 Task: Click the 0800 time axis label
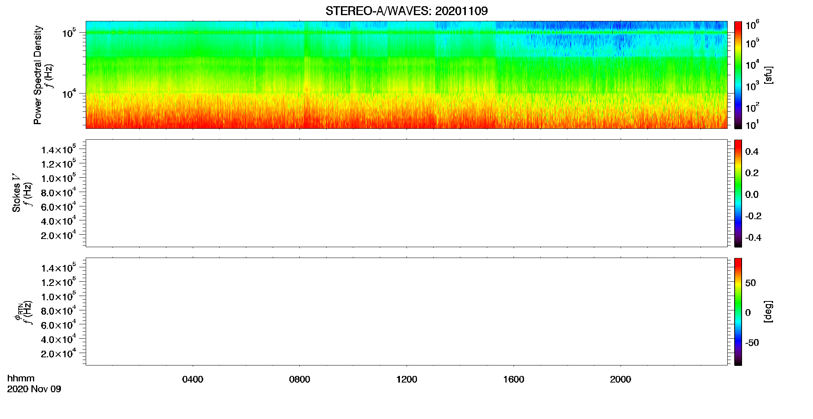click(x=299, y=379)
